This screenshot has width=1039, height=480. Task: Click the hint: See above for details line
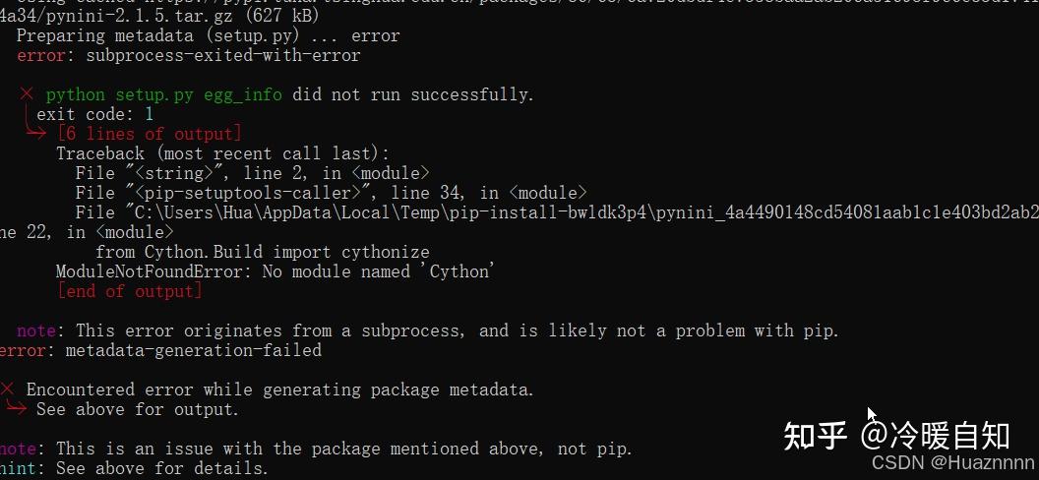(x=134, y=468)
